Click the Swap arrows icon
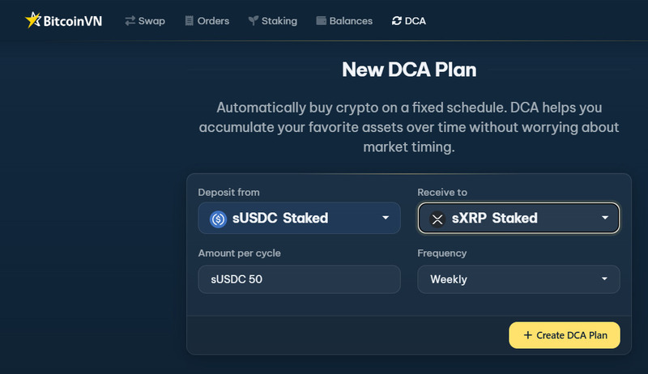This screenshot has width=648, height=374. coord(130,21)
